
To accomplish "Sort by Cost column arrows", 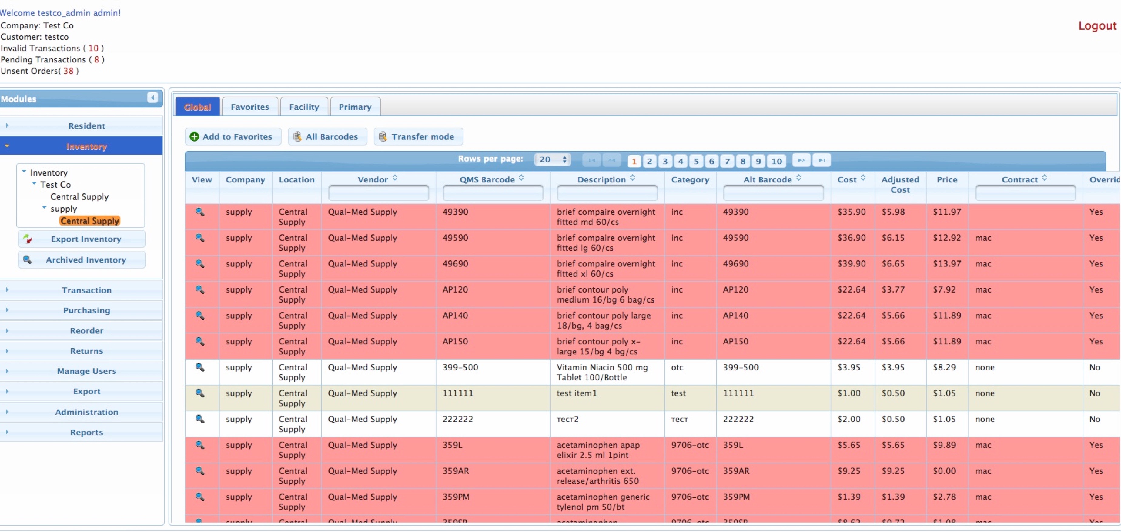I will (x=863, y=178).
